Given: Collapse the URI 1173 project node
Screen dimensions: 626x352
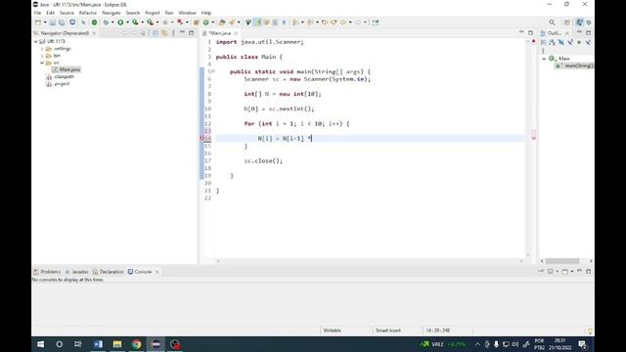Looking at the screenshot, I should pyautogui.click(x=36, y=41).
